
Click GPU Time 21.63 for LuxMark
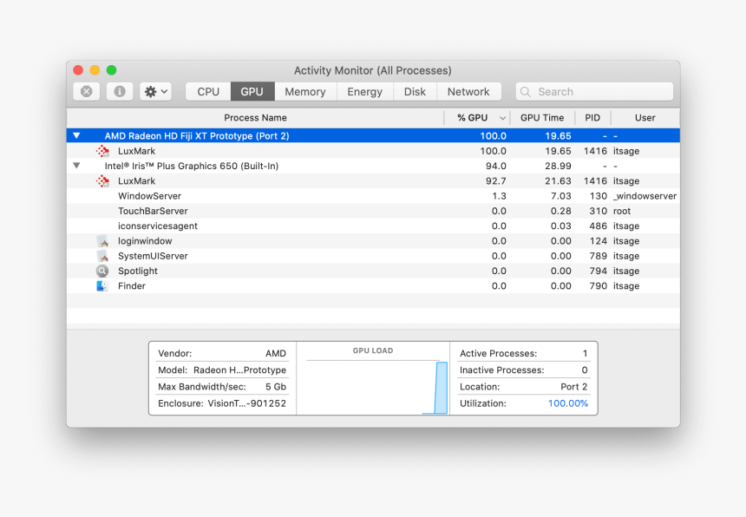(558, 181)
